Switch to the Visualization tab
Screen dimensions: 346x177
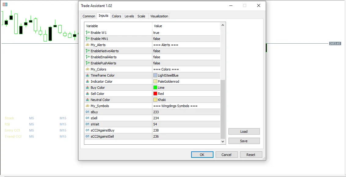point(159,16)
